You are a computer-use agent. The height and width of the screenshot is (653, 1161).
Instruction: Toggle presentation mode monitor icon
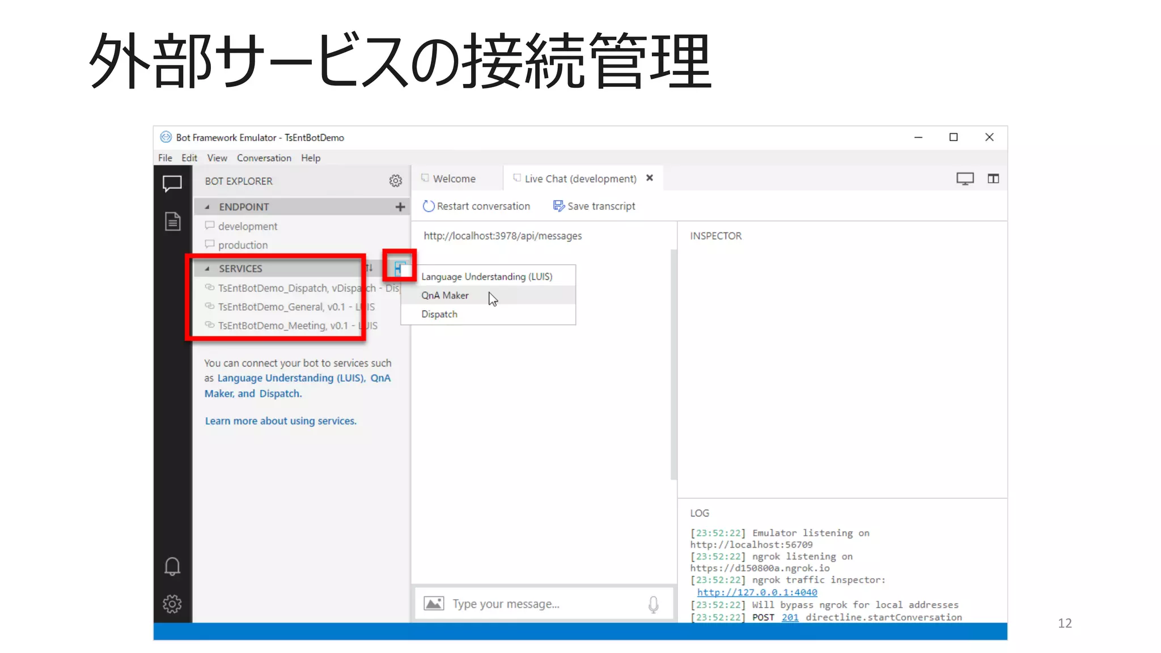click(965, 179)
